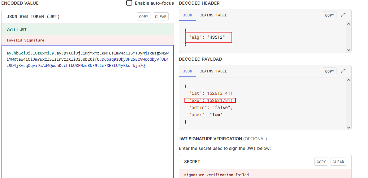Copy the JSON Web Token

click(144, 17)
